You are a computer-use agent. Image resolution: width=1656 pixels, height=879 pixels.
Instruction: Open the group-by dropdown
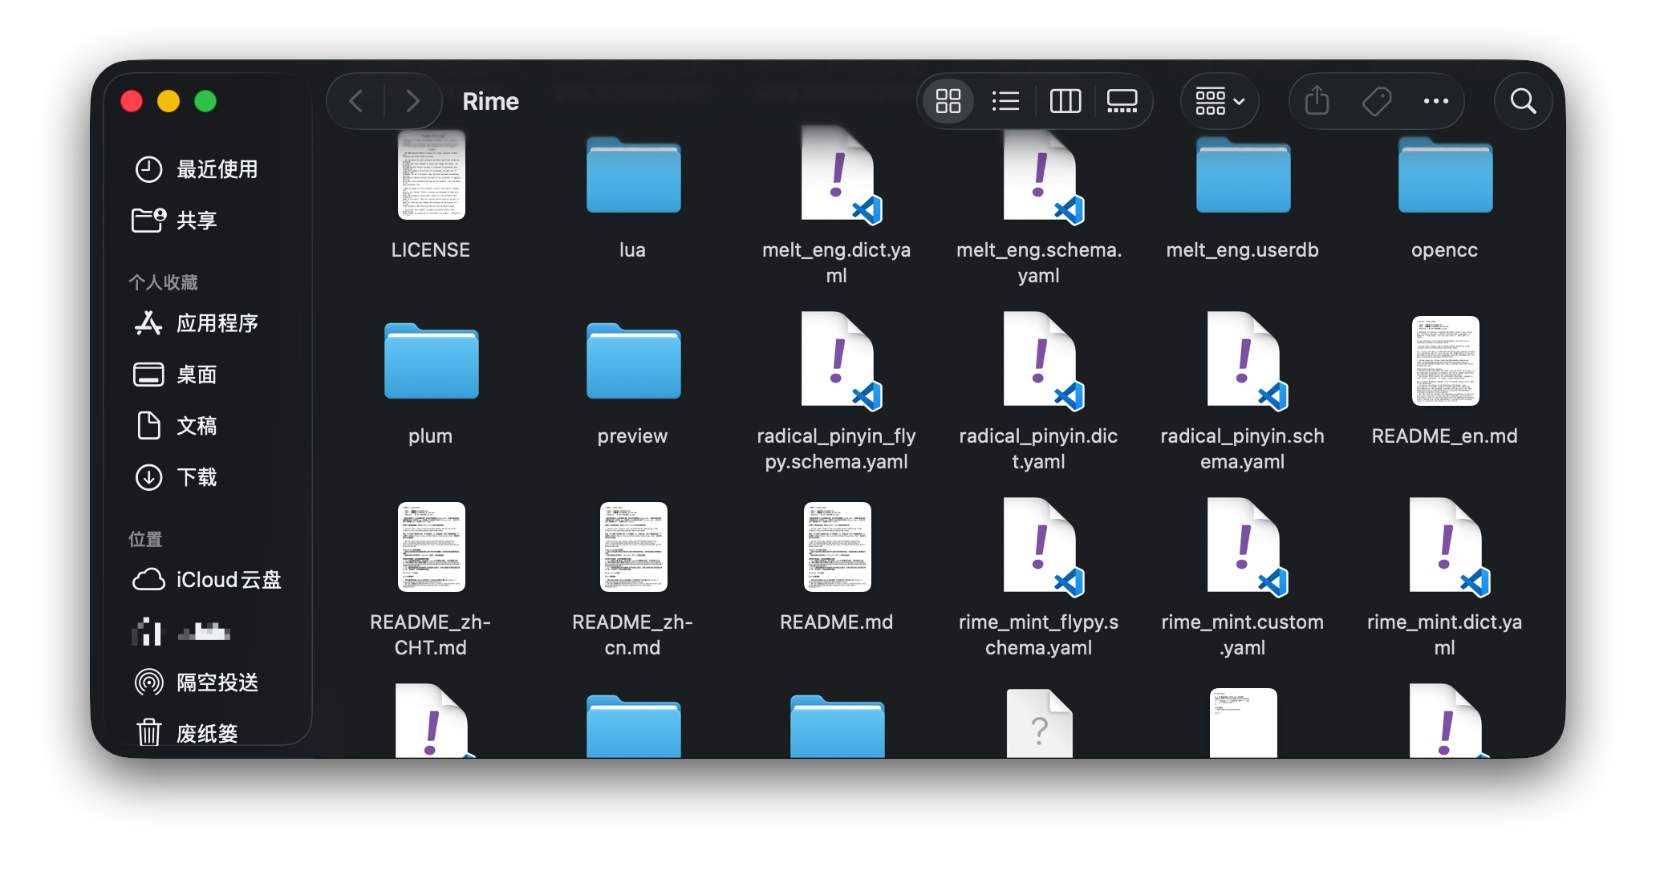pyautogui.click(x=1220, y=101)
